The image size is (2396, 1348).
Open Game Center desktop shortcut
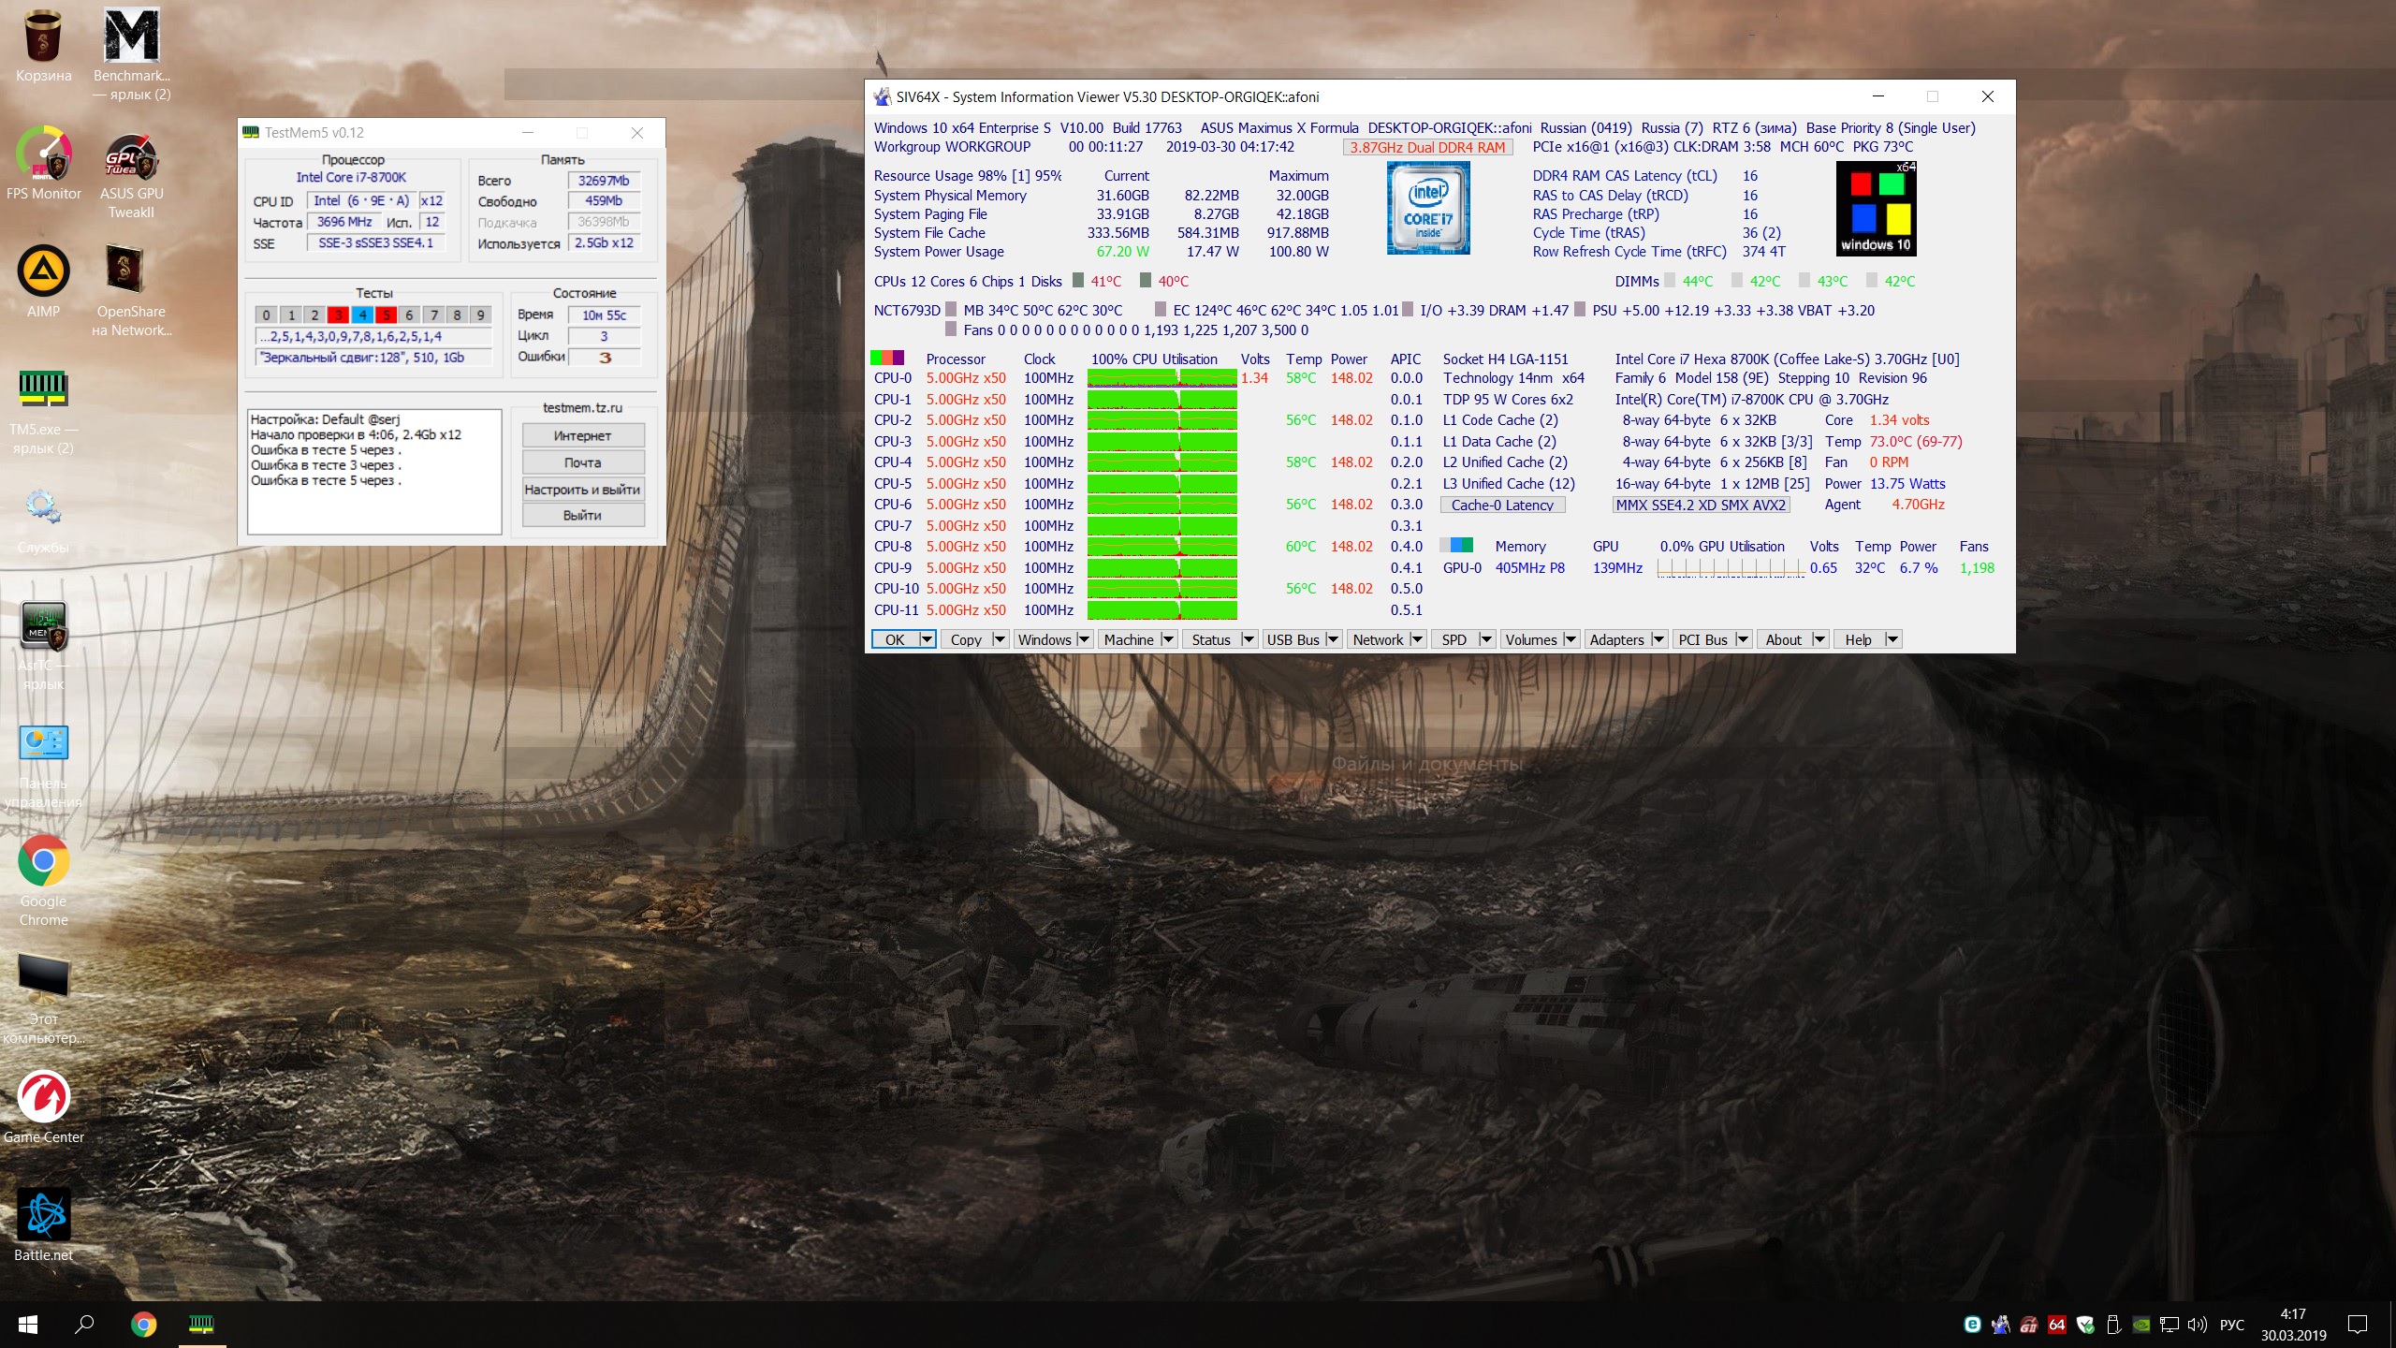43,1098
